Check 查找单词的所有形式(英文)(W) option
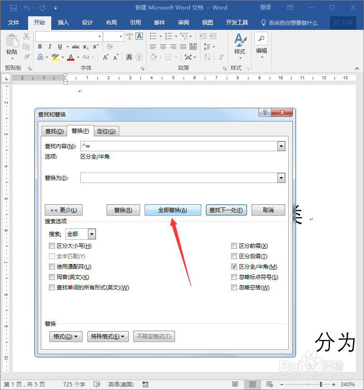 pyautogui.click(x=52, y=288)
